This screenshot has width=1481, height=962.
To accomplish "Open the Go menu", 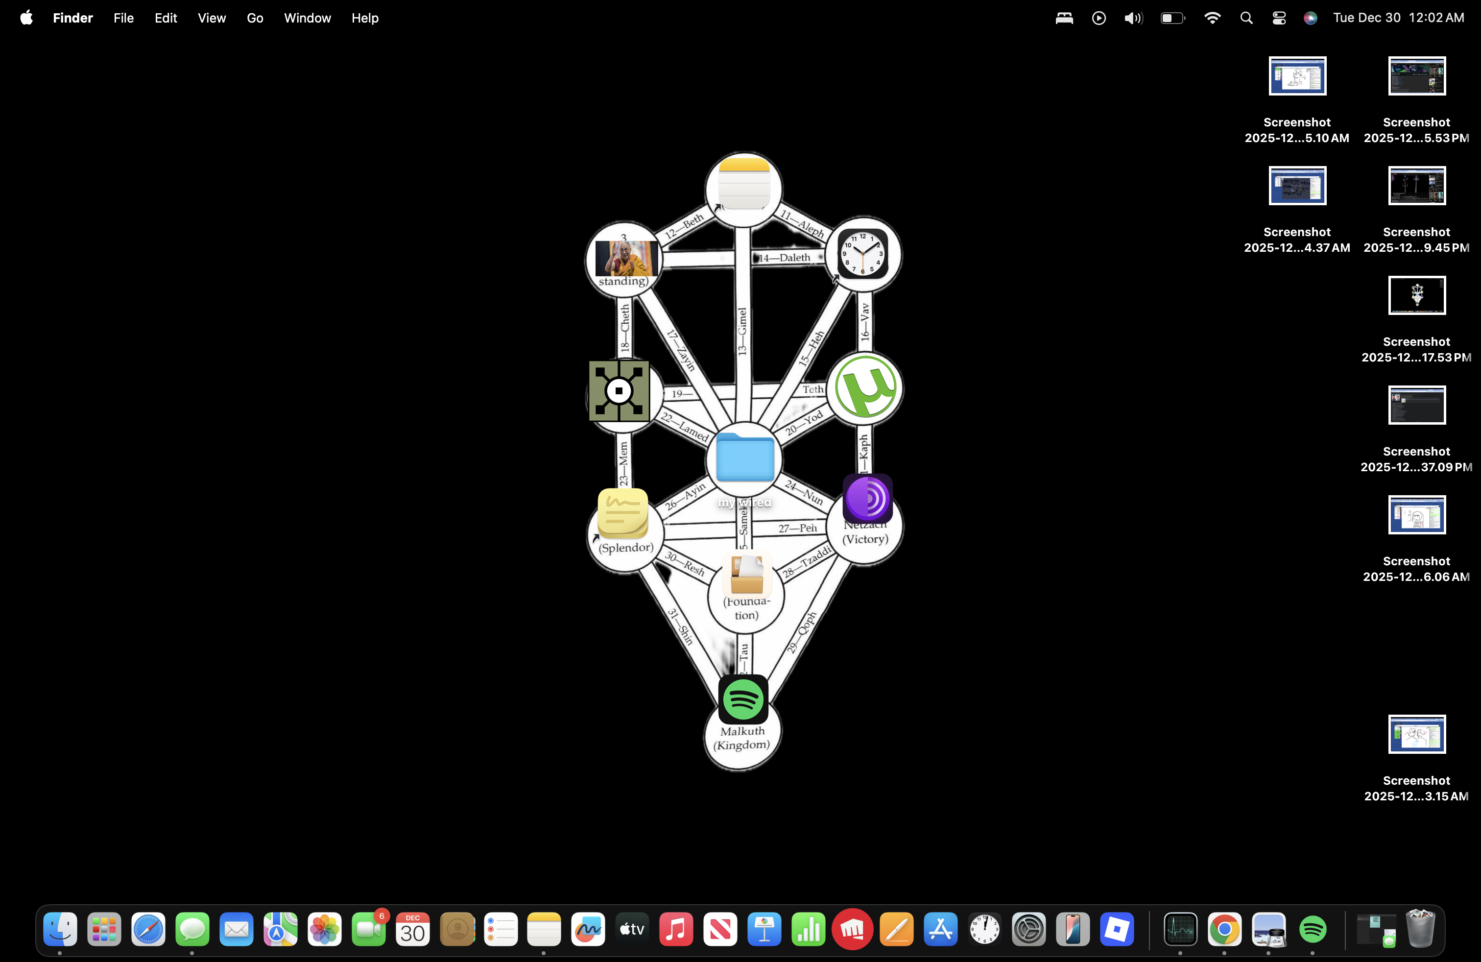I will (x=255, y=18).
